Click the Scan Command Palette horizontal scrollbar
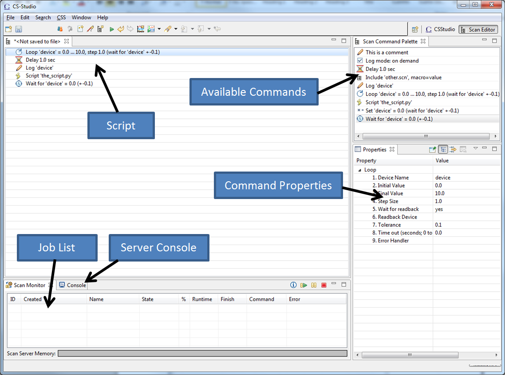505x375 pixels. 426,136
